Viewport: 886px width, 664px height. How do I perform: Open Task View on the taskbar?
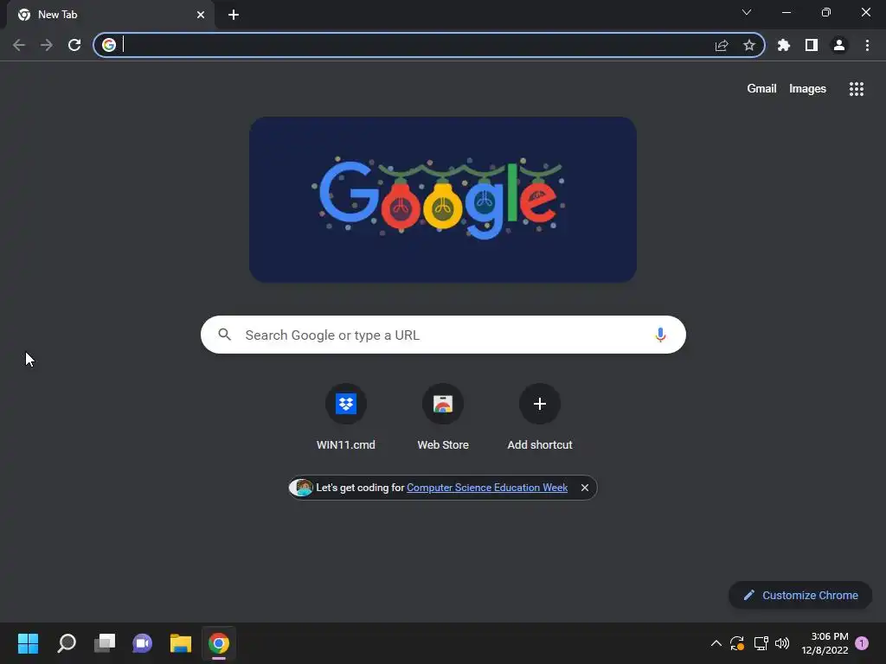[105, 643]
